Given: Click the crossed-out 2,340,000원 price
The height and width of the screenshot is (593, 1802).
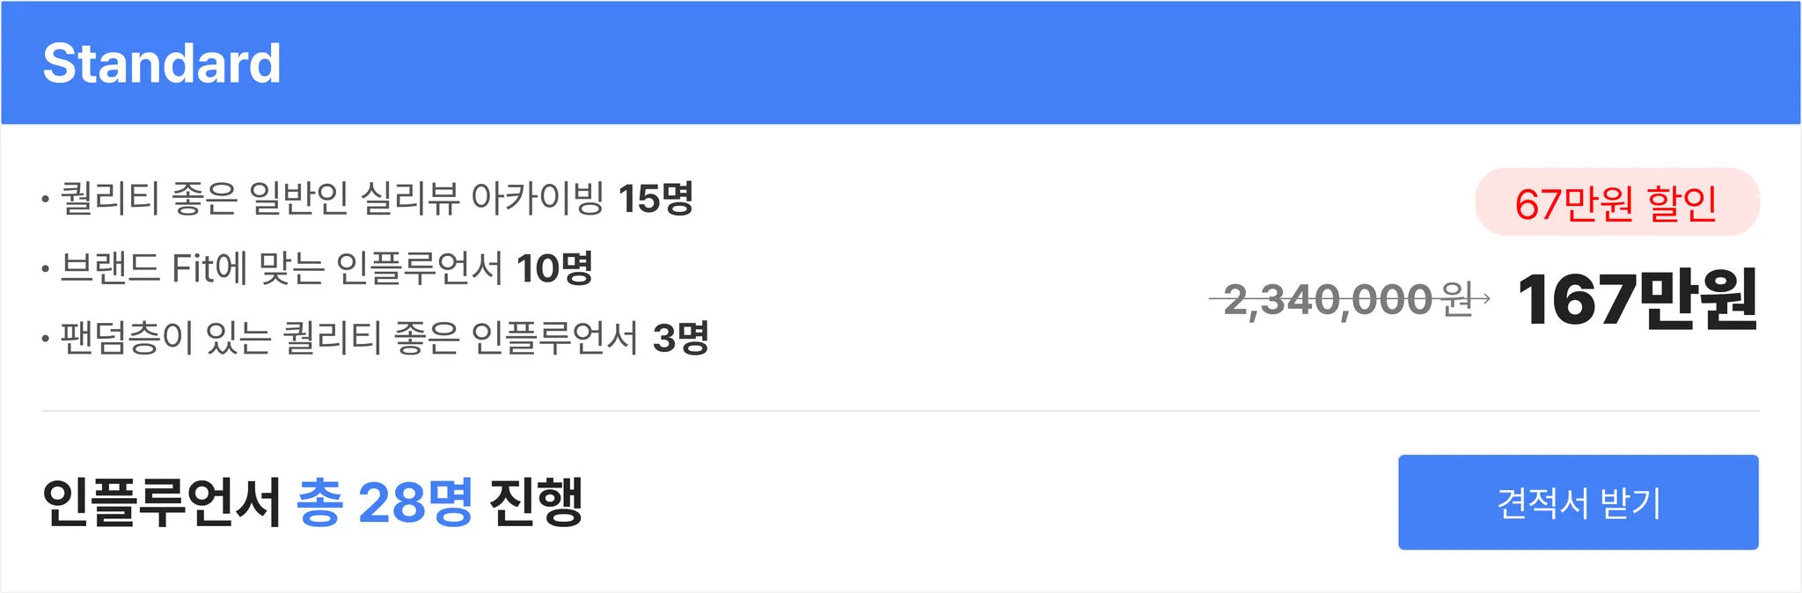Looking at the screenshot, I should pos(1348,299).
